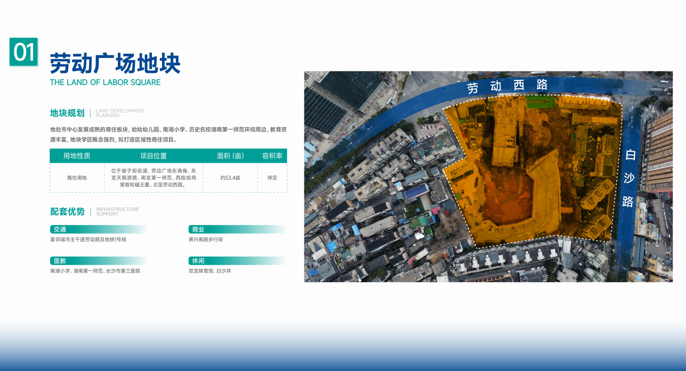Click the 白沙路 road label on the map
Screen dimensions: 686x371
(x=630, y=178)
